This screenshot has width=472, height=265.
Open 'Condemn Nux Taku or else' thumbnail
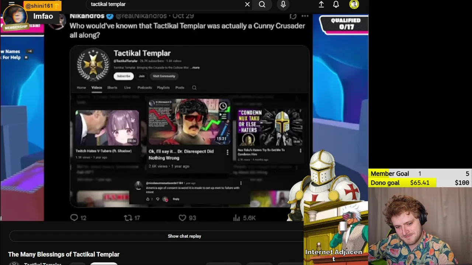pyautogui.click(x=270, y=128)
